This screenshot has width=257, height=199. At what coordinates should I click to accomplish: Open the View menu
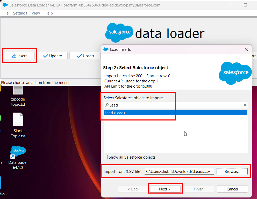point(35,13)
